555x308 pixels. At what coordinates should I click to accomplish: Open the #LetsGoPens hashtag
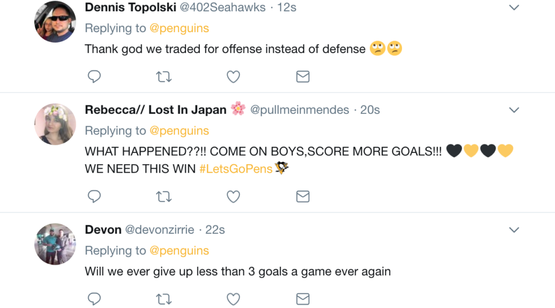click(x=235, y=169)
